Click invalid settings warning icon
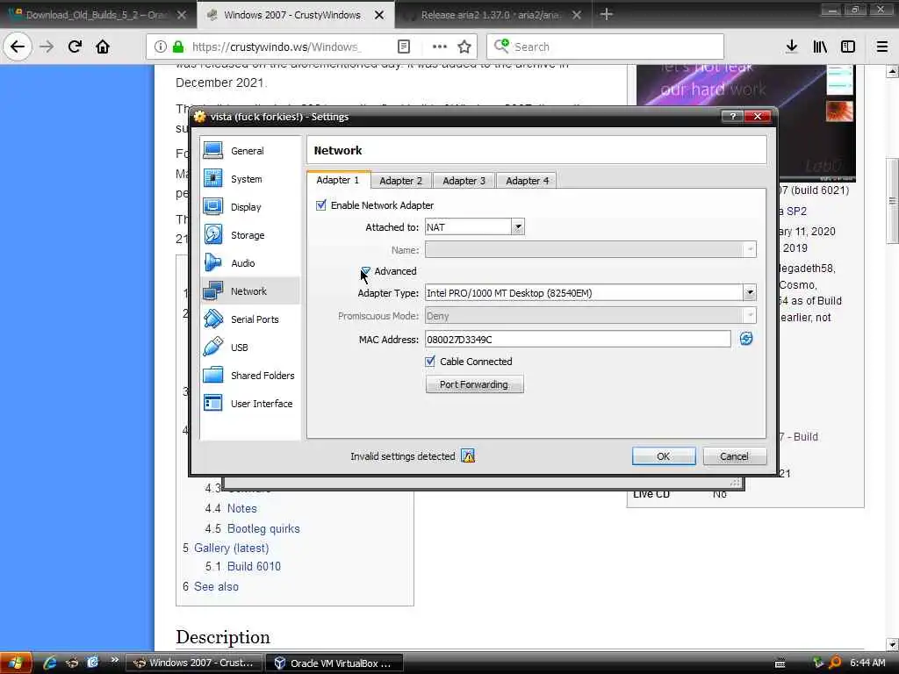Viewport: 899px width, 674px height. [469, 456]
